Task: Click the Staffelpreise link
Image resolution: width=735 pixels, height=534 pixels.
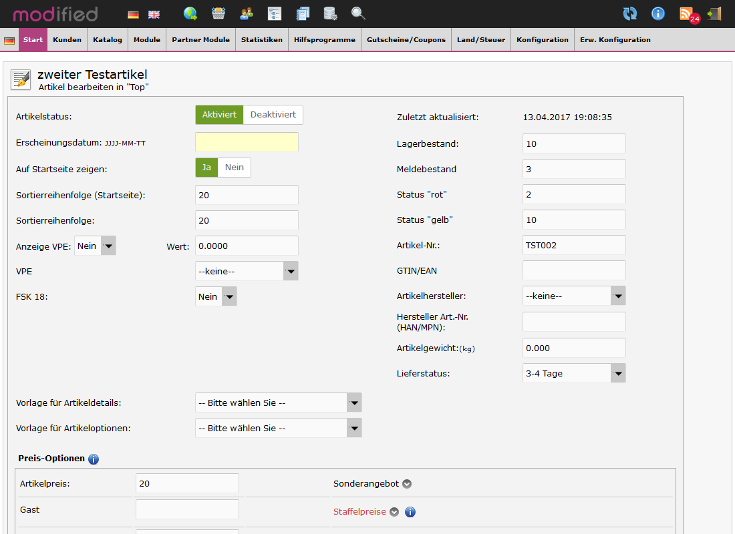Action: coord(359,512)
